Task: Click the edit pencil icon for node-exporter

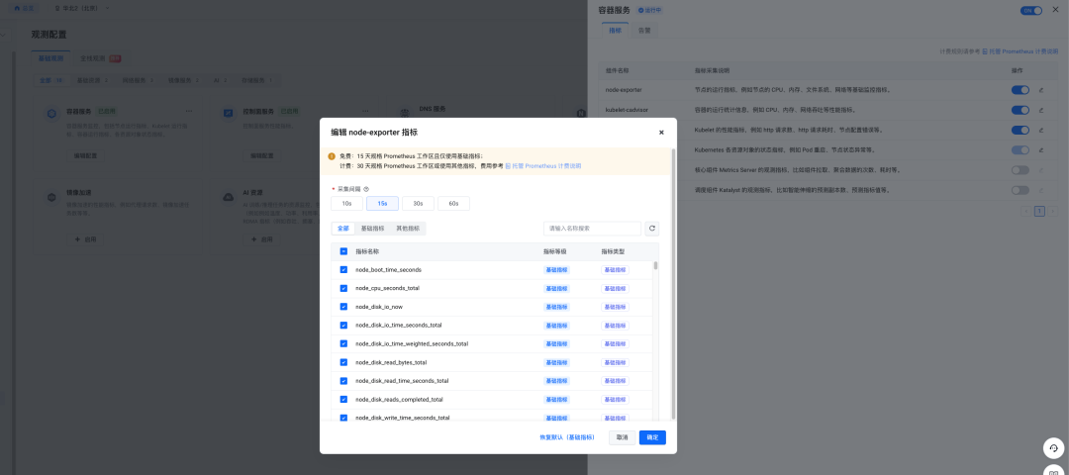Action: 1041,90
